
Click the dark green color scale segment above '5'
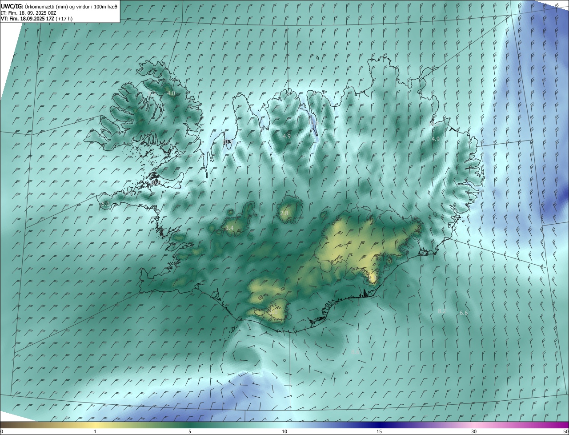pyautogui.click(x=190, y=425)
